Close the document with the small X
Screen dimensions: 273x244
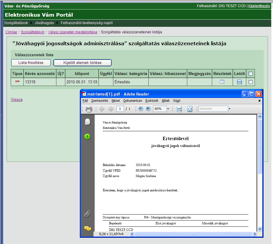[259, 101]
